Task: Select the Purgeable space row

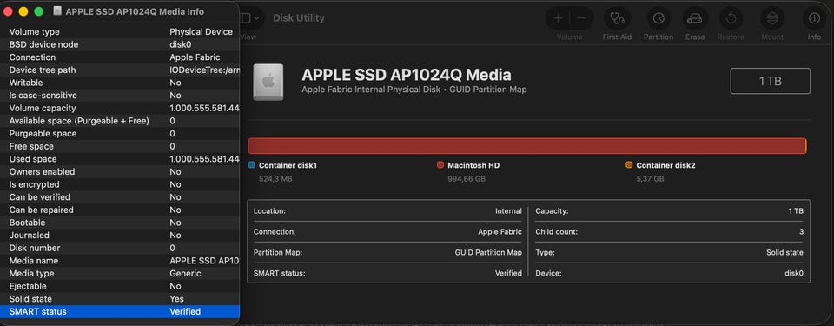Action: coord(120,134)
